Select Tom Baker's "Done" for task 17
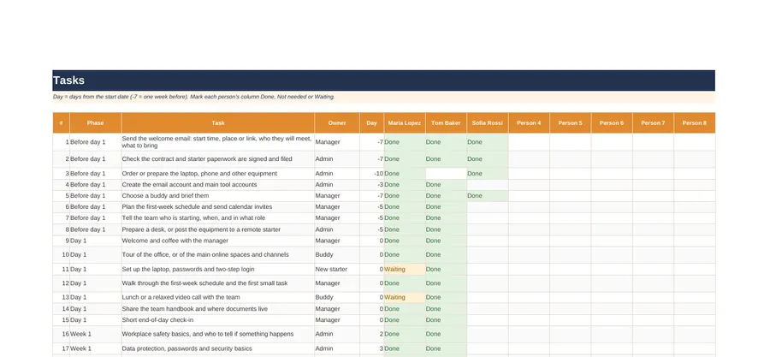This screenshot has height=357, width=770. pos(446,348)
